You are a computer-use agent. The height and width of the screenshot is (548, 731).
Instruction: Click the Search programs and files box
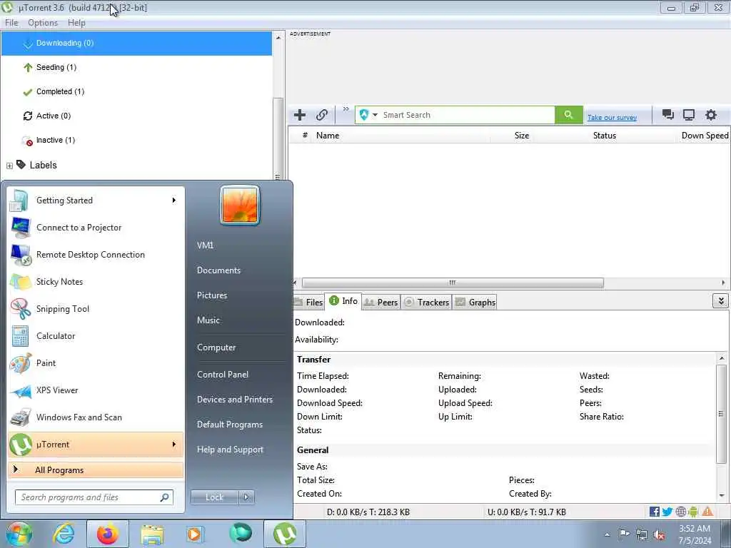94,497
